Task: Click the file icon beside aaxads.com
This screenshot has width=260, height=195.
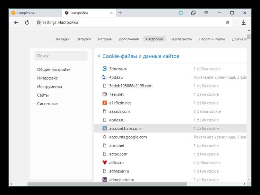Action: (x=104, y=111)
